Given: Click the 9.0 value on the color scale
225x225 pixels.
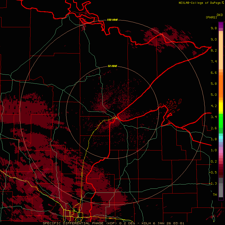Looking at the screenshot, I should (x=214, y=39).
